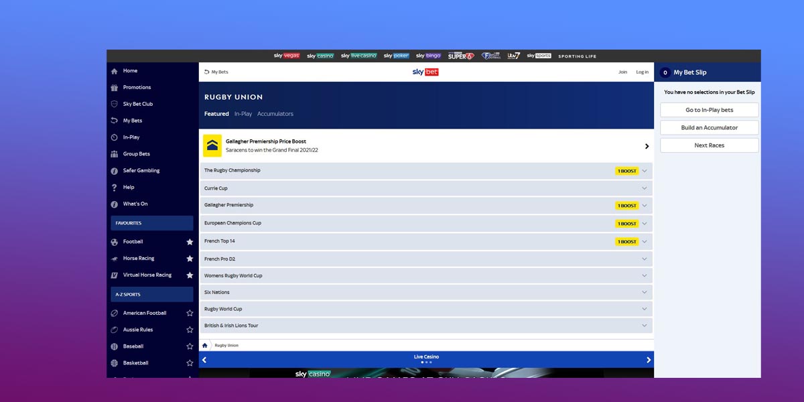Open the Sky Casino logo link

coord(320,56)
